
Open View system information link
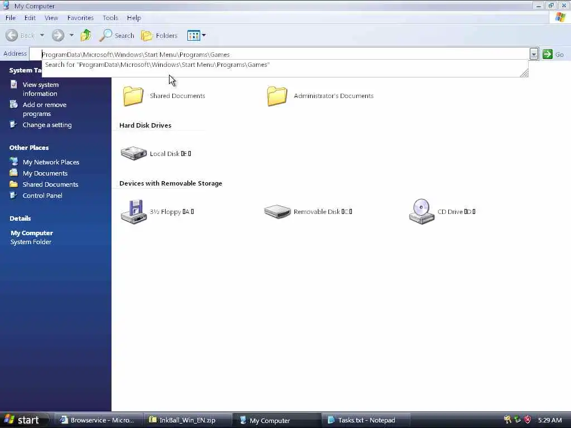[40, 89]
